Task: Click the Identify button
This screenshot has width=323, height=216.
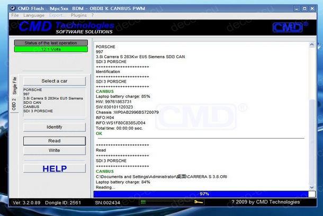Action: coord(55,127)
